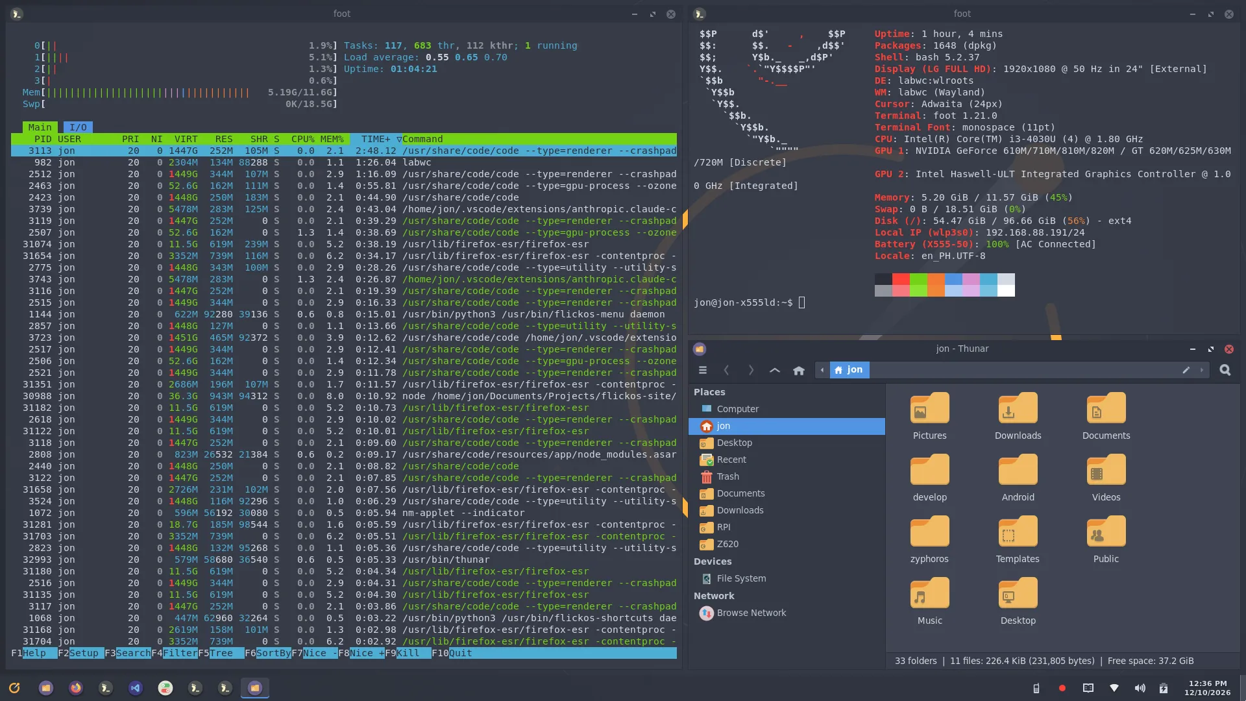
Task: Open the Pictures folder
Action: (929, 416)
